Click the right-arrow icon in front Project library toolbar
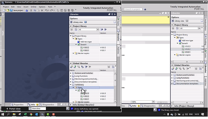The height and width of the screenshot is (119, 208). (x=102, y=29)
